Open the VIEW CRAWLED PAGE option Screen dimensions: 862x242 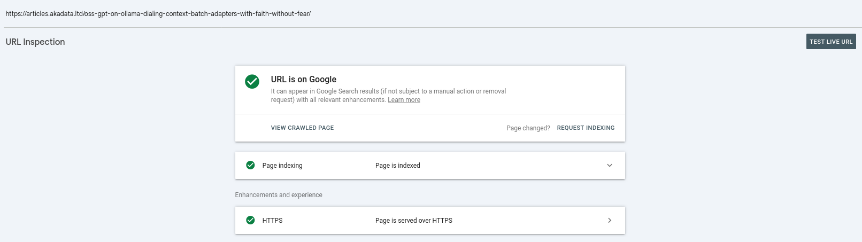pyautogui.click(x=302, y=128)
